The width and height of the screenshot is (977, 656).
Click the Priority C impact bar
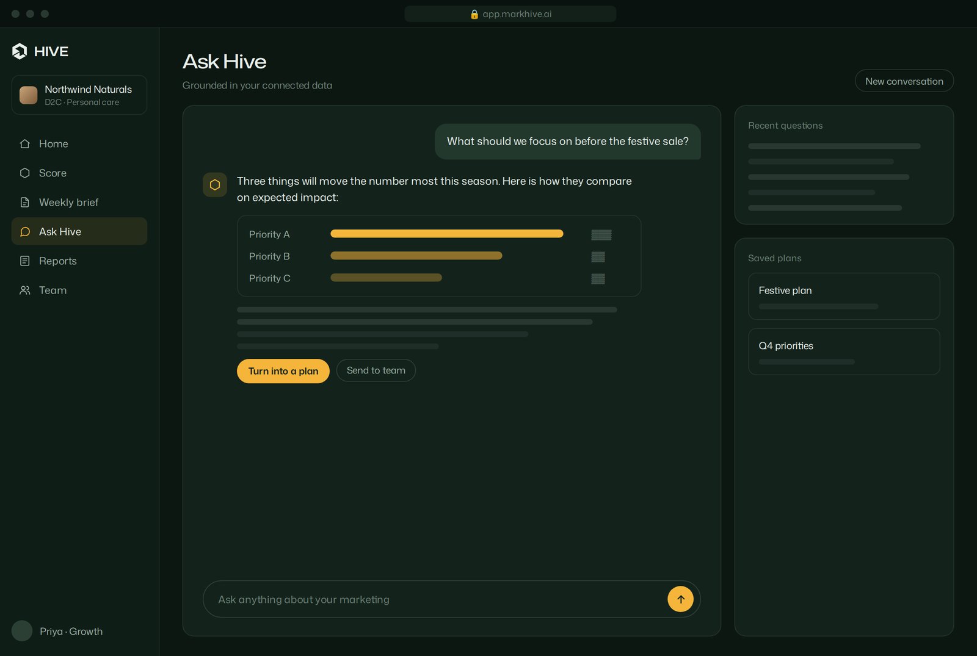tap(386, 278)
